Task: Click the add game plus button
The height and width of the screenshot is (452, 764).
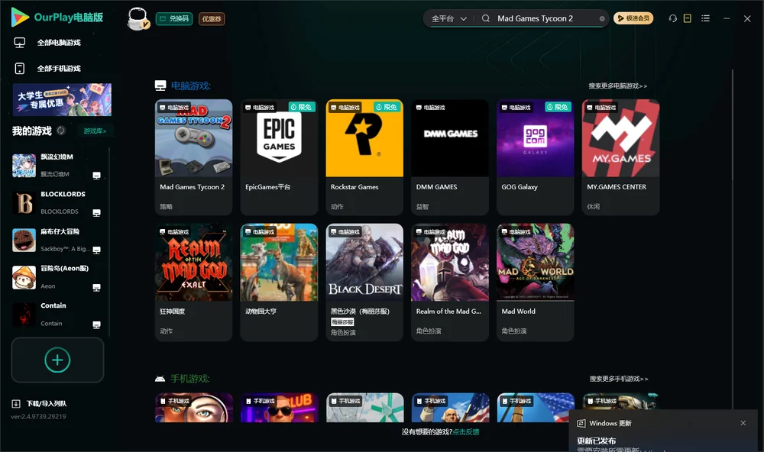Action: 57,360
